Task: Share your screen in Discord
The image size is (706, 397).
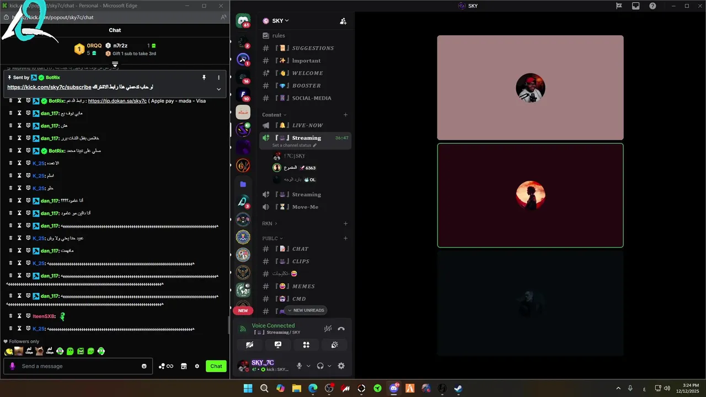Action: [278, 345]
